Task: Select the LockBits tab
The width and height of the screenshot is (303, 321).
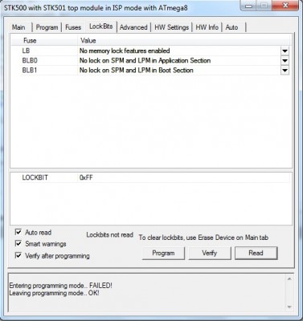Action: tap(101, 26)
